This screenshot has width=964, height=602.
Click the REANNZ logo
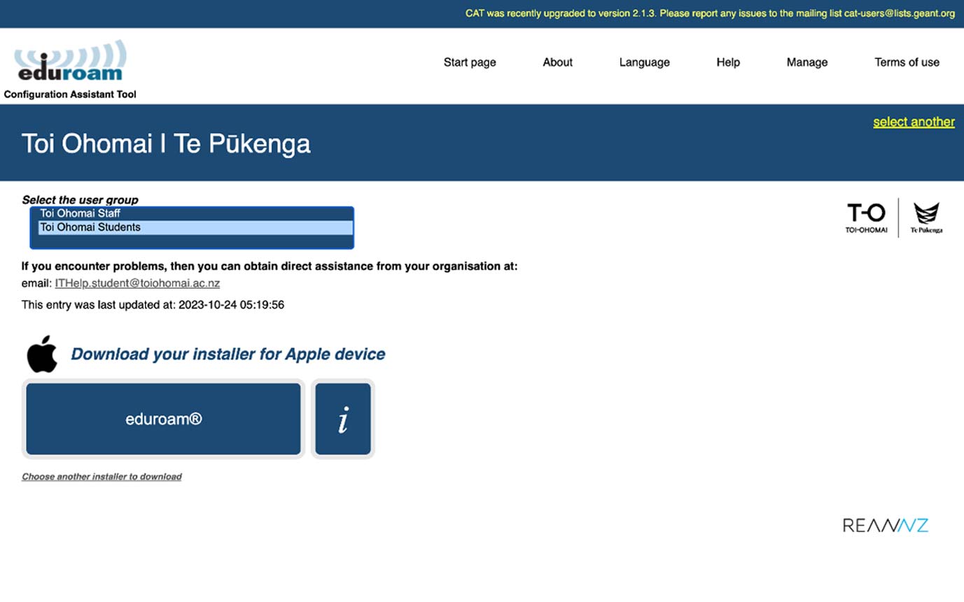pos(886,525)
